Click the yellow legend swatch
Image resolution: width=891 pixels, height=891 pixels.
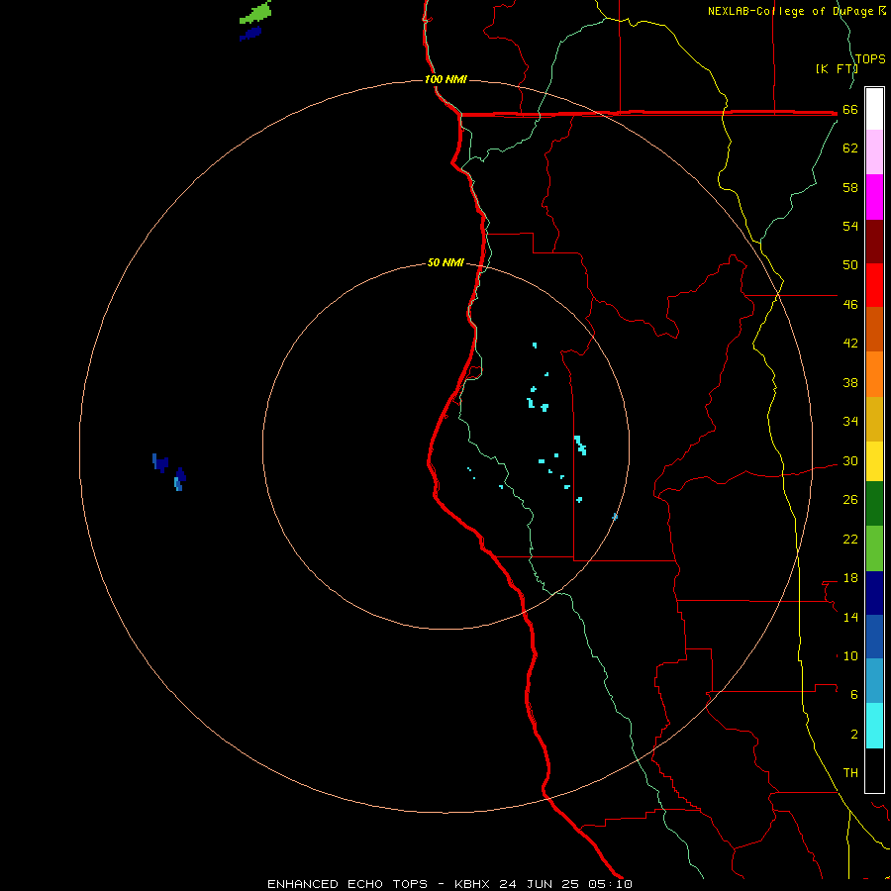click(x=874, y=460)
